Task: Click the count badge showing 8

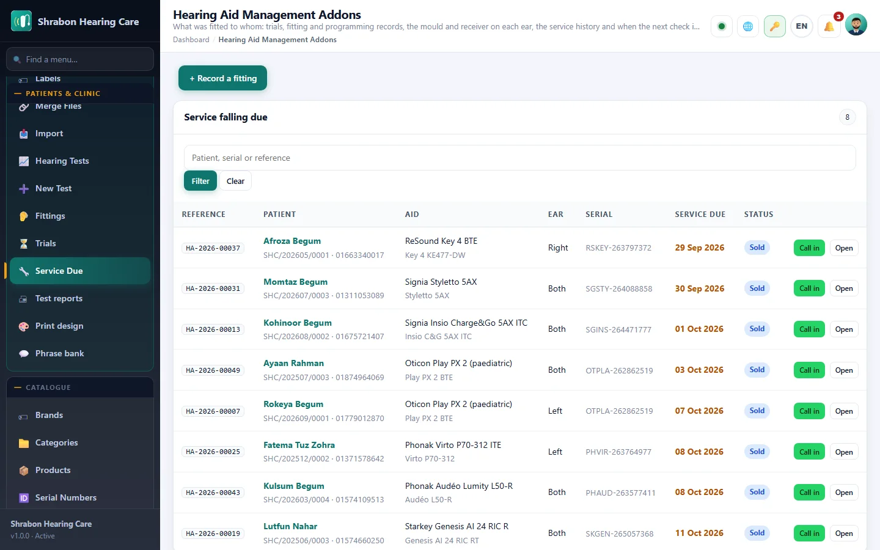Action: pyautogui.click(x=847, y=117)
